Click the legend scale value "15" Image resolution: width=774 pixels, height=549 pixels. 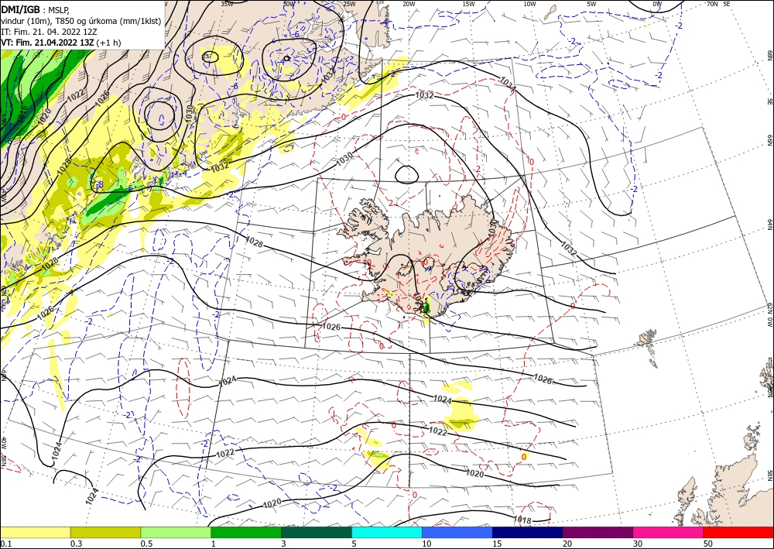[x=497, y=544]
